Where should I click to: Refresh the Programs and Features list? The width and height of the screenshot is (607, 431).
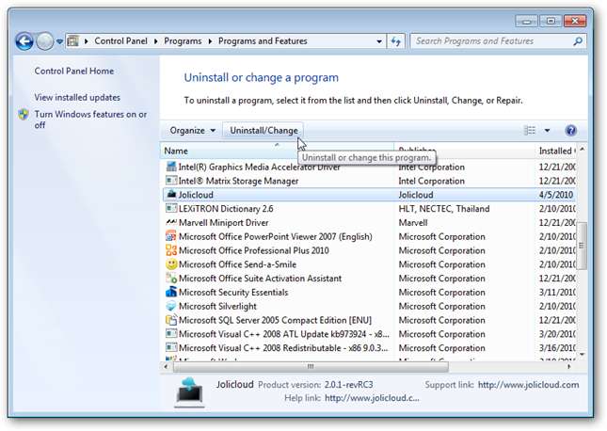coord(395,41)
